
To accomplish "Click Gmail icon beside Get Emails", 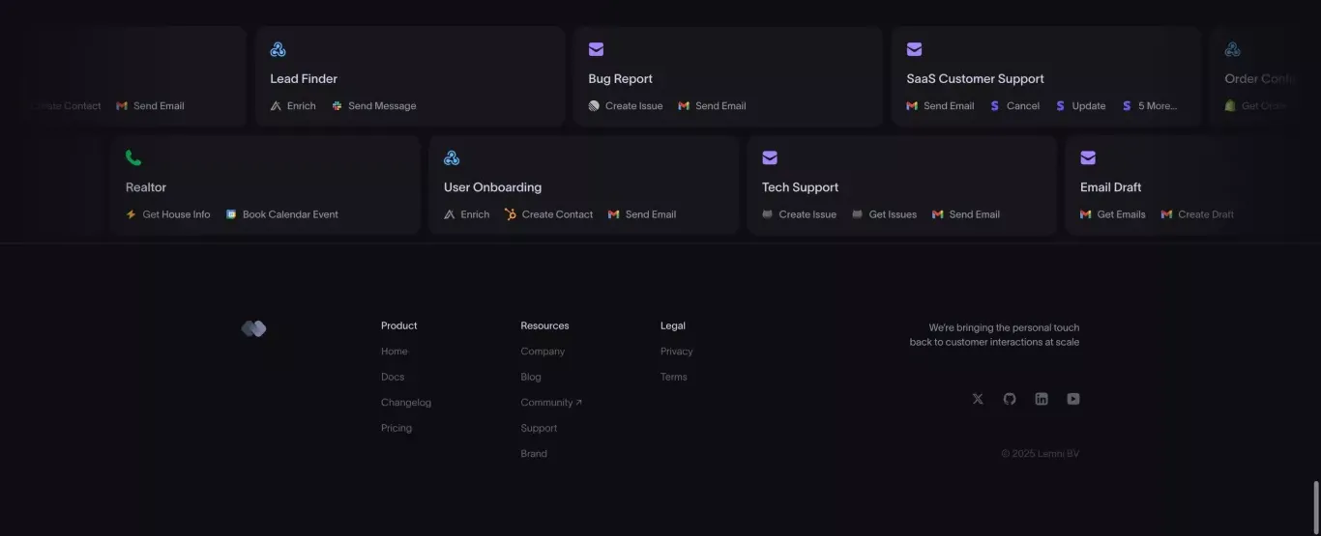I will point(1086,214).
